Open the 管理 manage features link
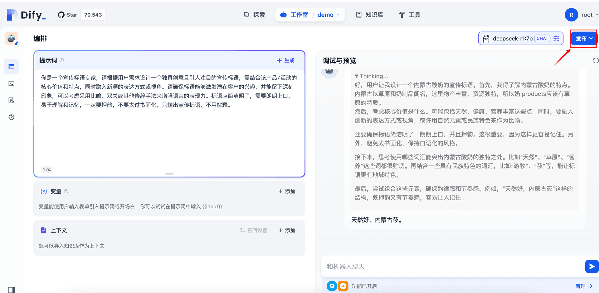 point(584,286)
